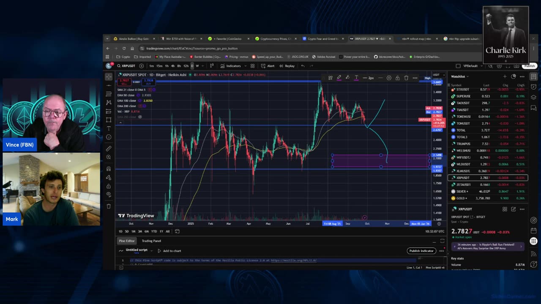Delete the selected drawing in floating toolbar
The width and height of the screenshot is (541, 304).
pyautogui.click(x=406, y=78)
